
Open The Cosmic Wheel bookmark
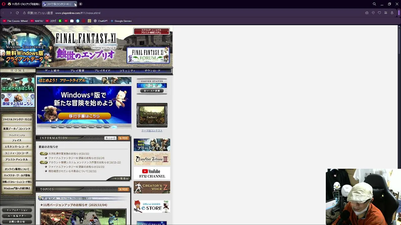click(x=15, y=21)
